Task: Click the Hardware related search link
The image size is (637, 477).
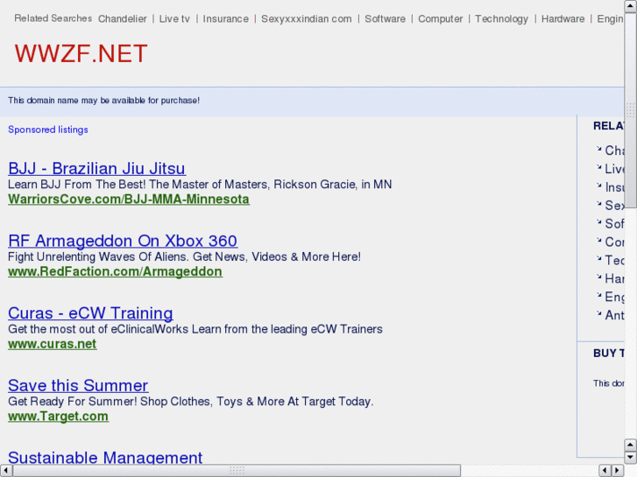Action: point(563,19)
